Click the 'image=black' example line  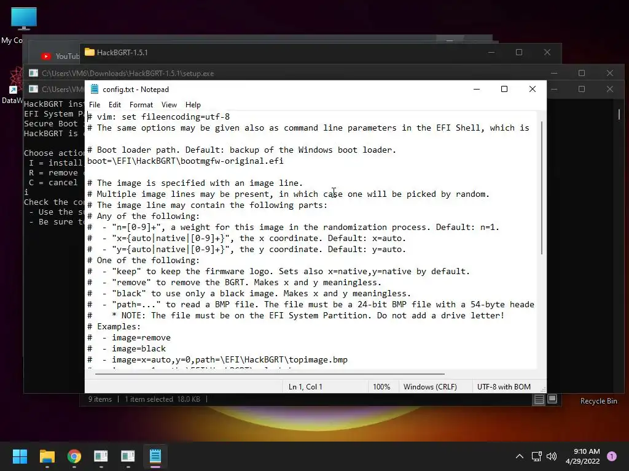coord(127,349)
